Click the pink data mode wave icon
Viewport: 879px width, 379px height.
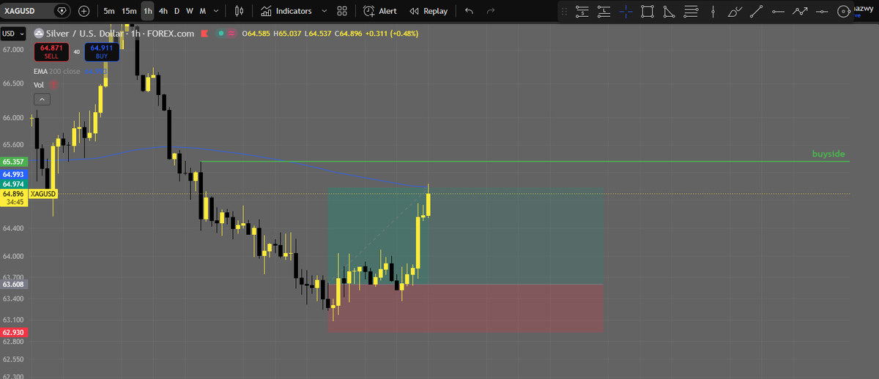tap(231, 34)
